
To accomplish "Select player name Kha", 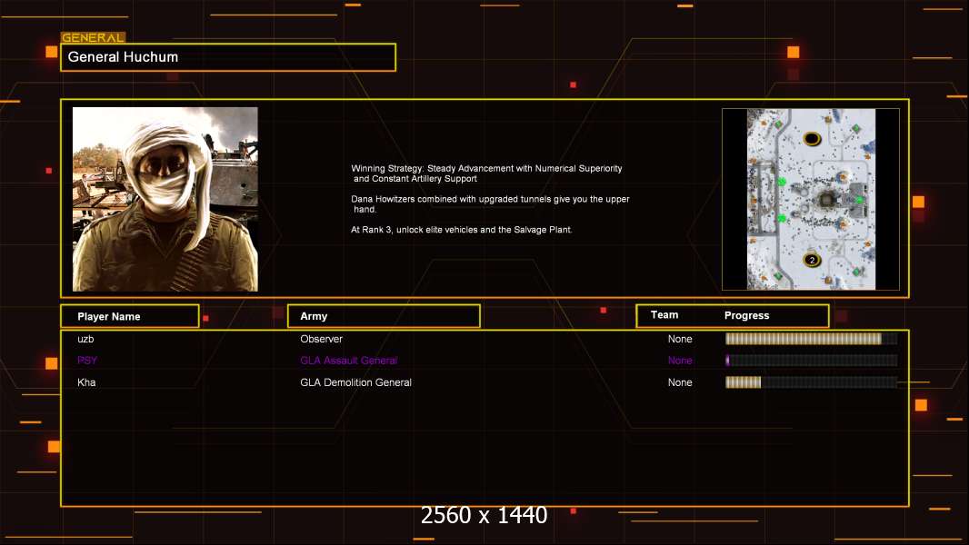I will pos(86,382).
